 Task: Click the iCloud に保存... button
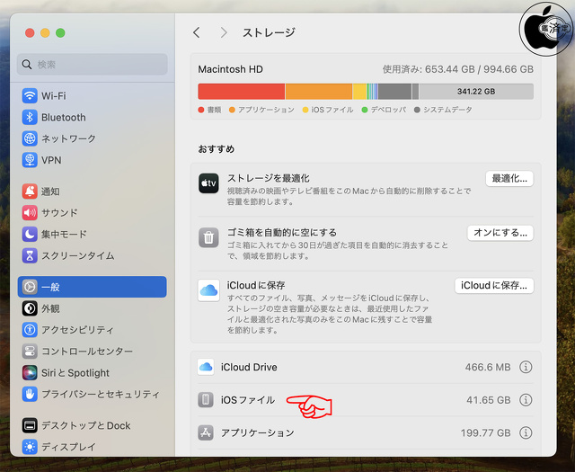(494, 286)
